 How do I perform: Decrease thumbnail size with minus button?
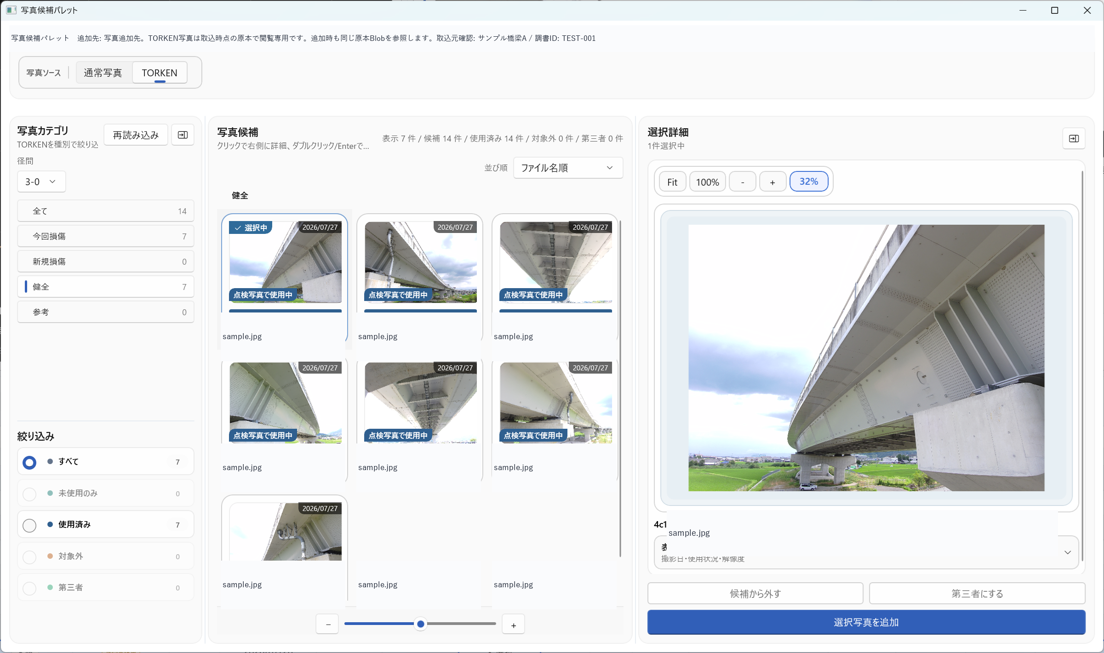click(327, 625)
